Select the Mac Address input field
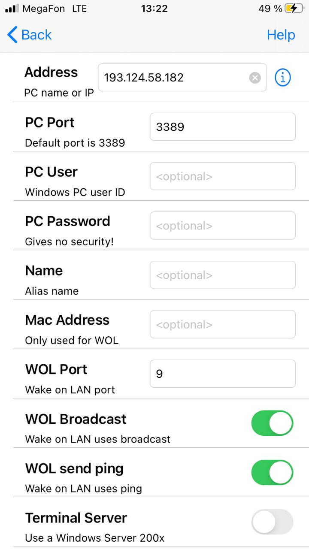This screenshot has height=549, width=309. (x=222, y=324)
